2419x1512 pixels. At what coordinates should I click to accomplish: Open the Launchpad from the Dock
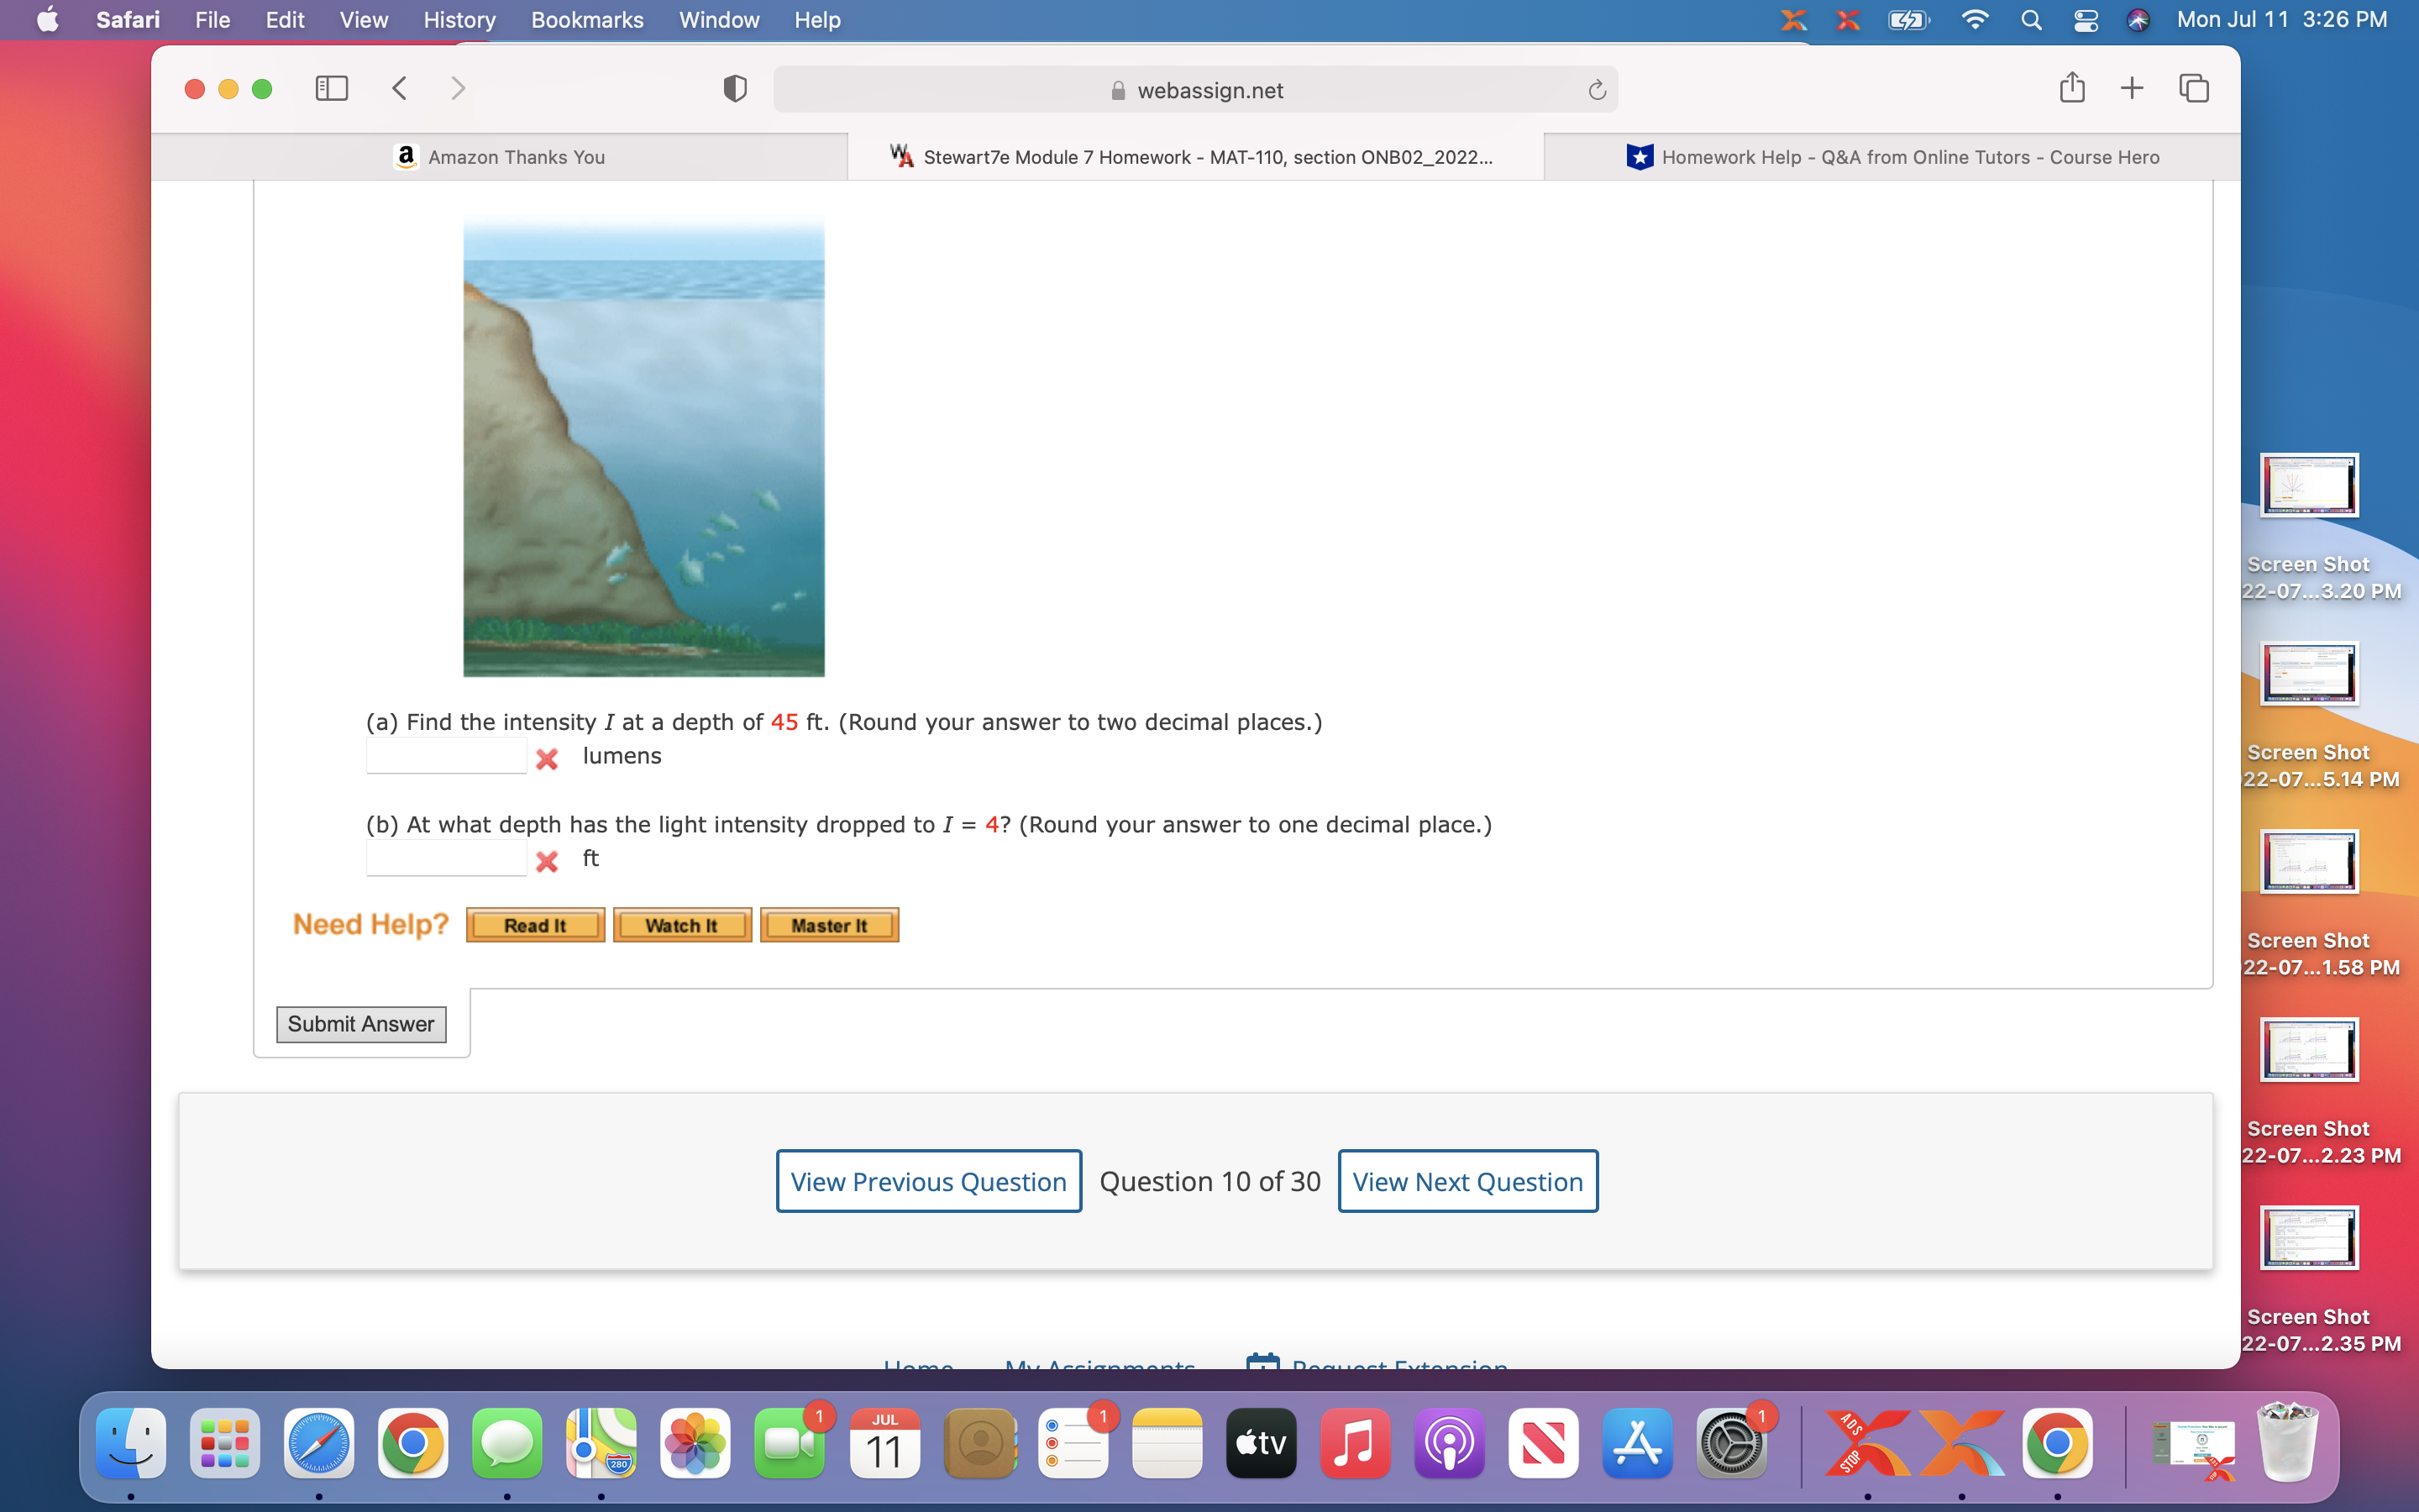[x=224, y=1443]
